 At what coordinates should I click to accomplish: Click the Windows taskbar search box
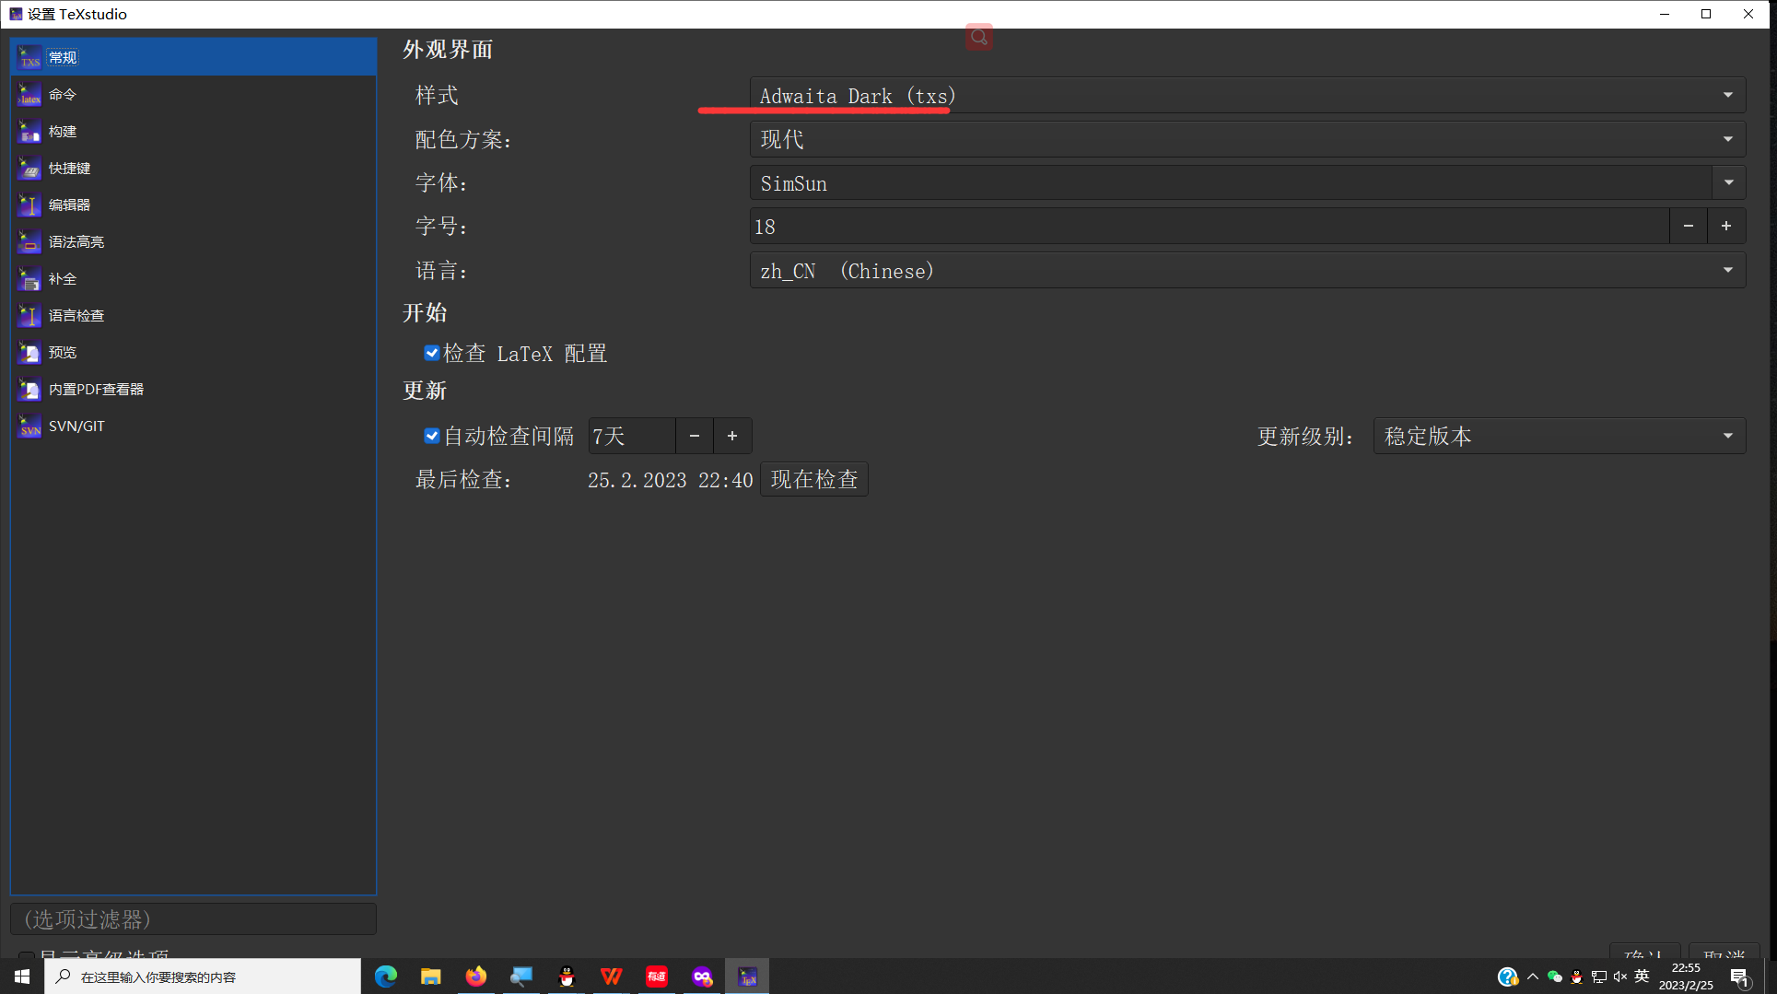tap(203, 976)
